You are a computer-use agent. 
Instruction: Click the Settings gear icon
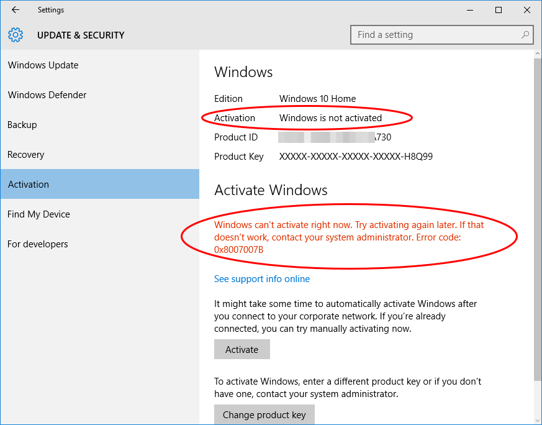[x=16, y=35]
